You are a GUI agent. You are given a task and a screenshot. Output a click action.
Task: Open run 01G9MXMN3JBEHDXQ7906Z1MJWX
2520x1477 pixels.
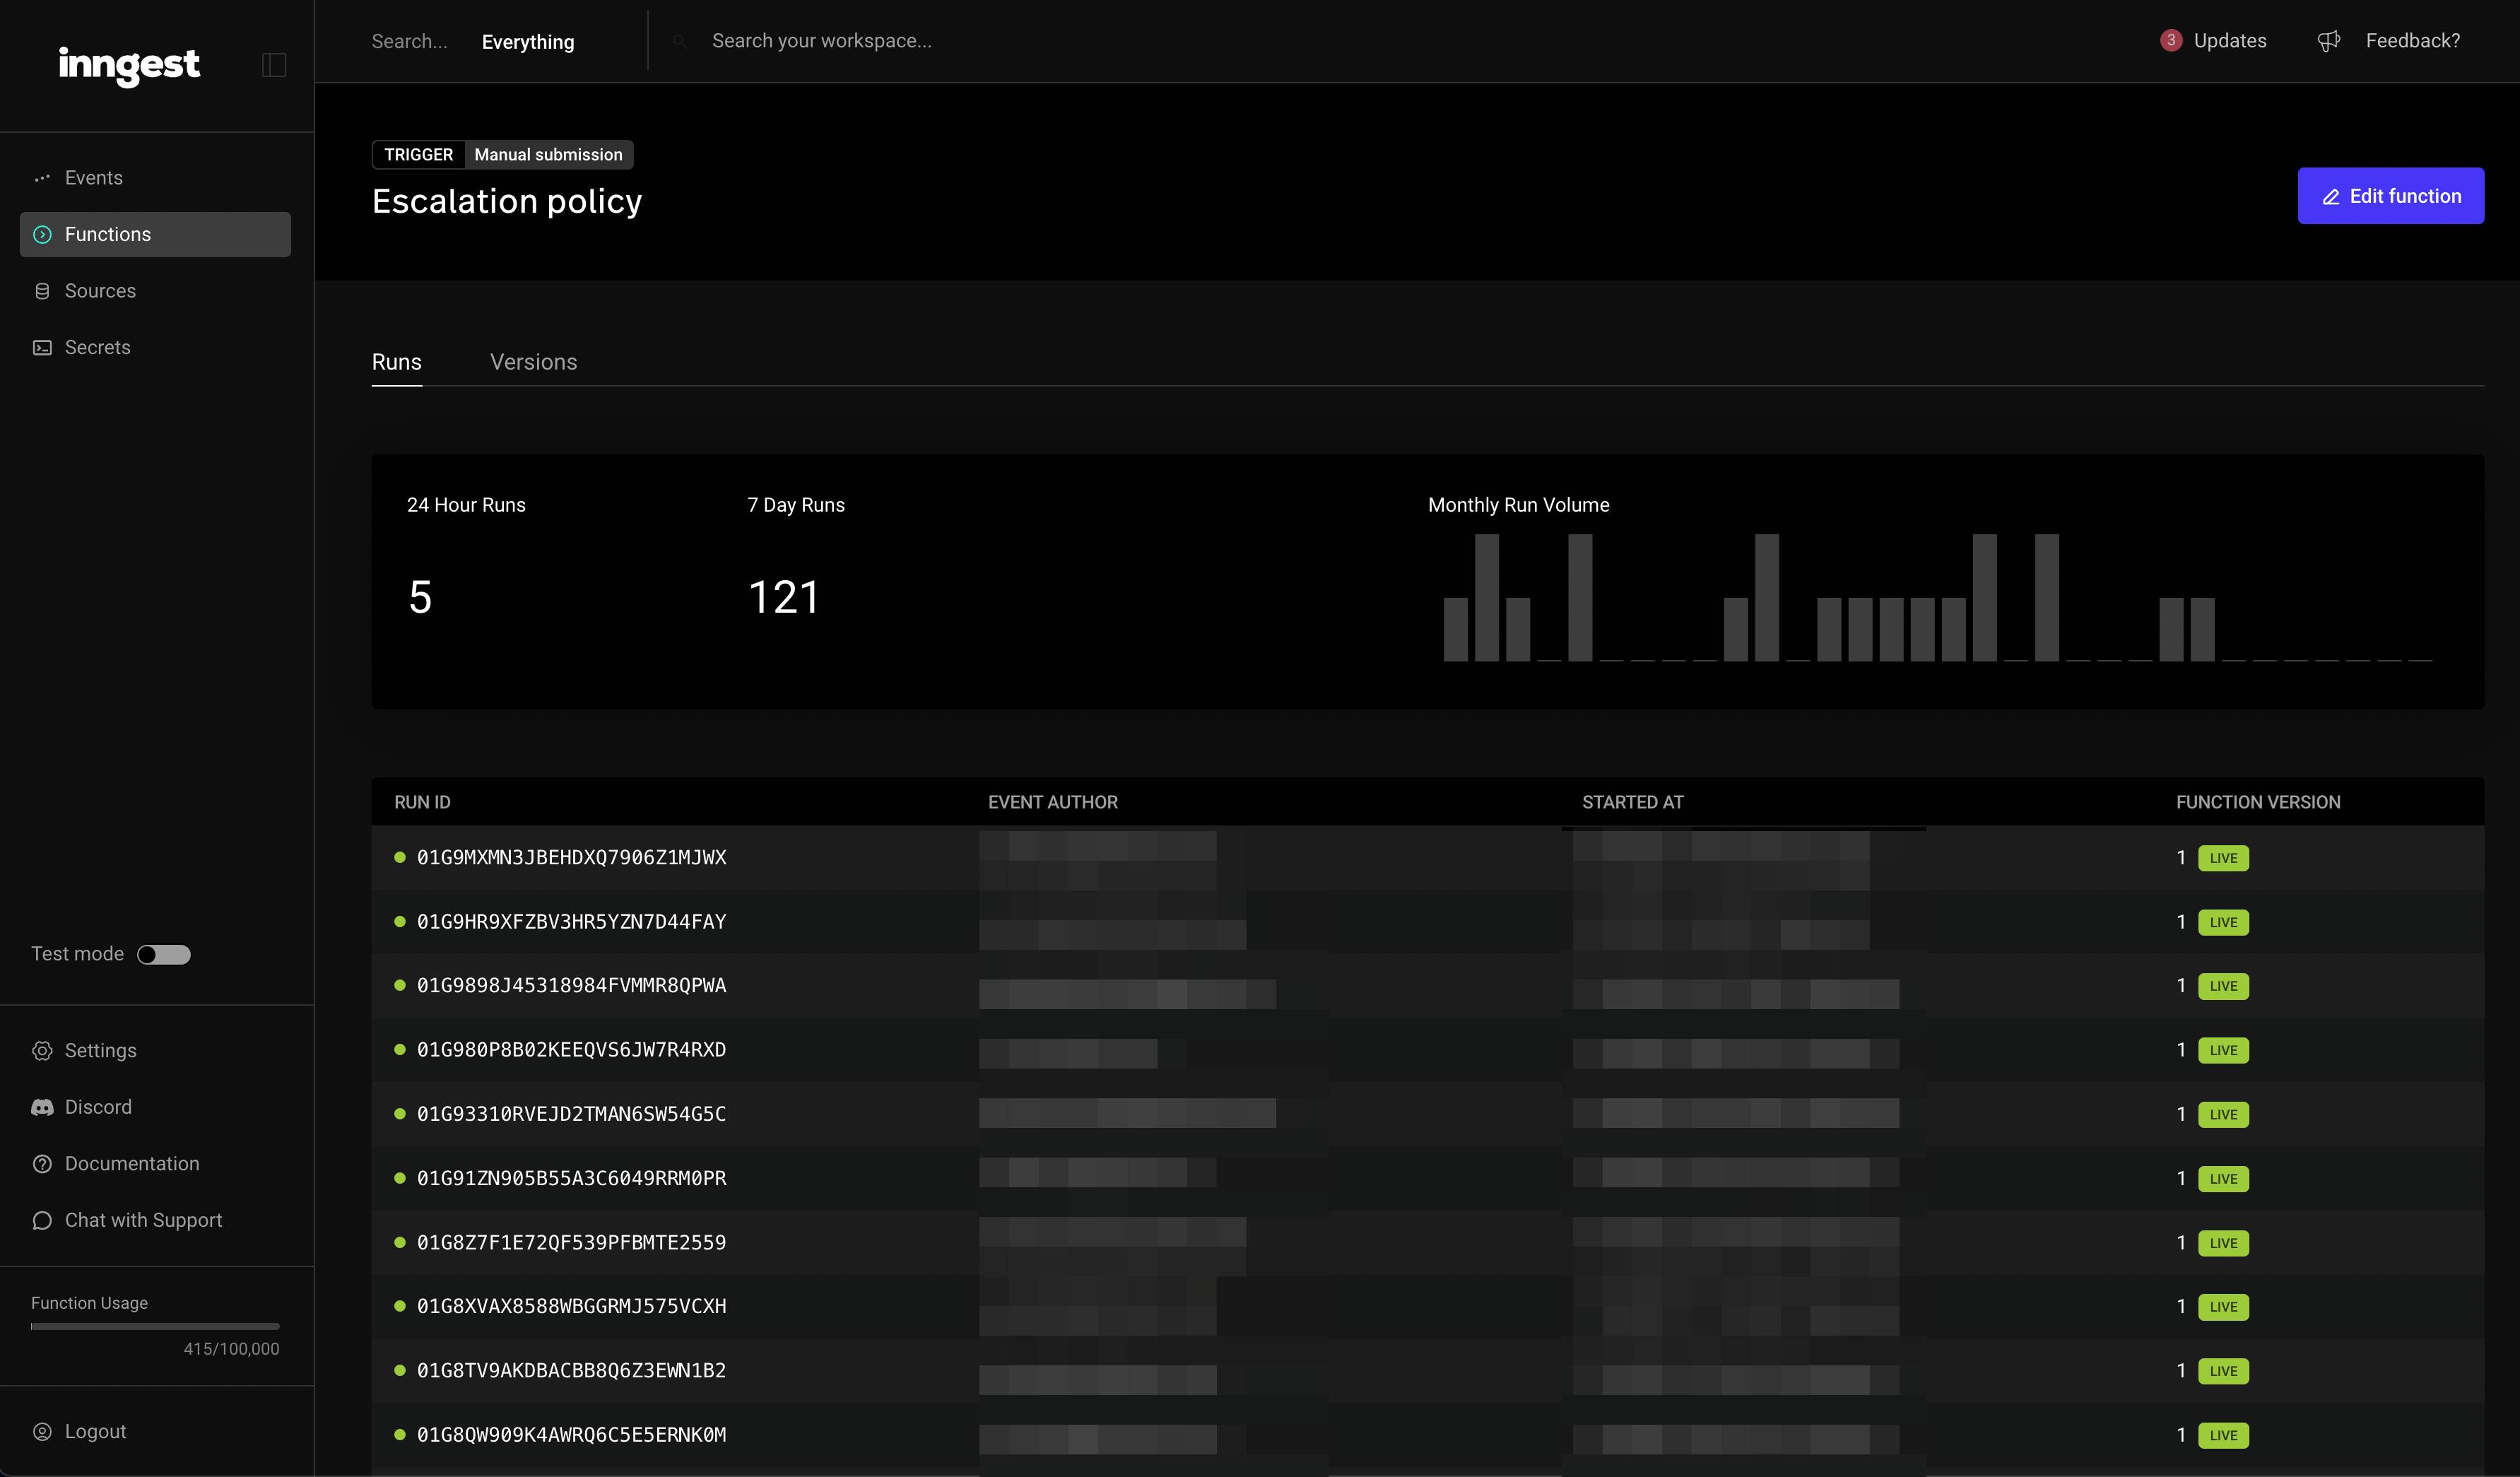pos(571,858)
